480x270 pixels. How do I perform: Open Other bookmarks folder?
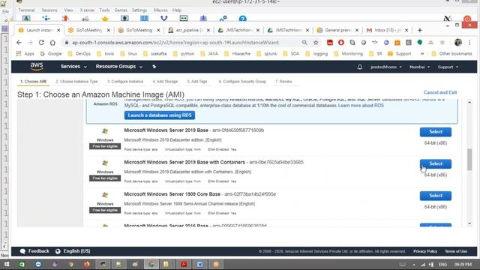point(451,53)
